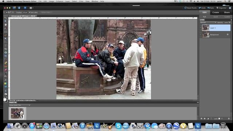Select Layer 1 in the Layers panel
The image size is (233, 131).
[216, 28]
